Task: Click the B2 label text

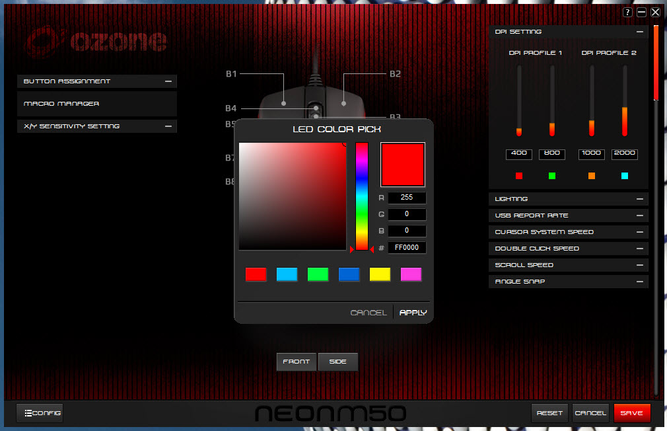Action: 395,73
